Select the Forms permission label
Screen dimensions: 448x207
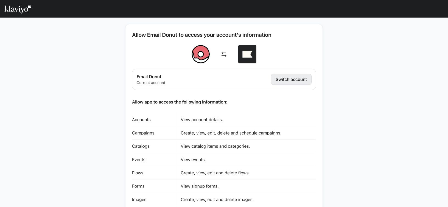(x=138, y=186)
